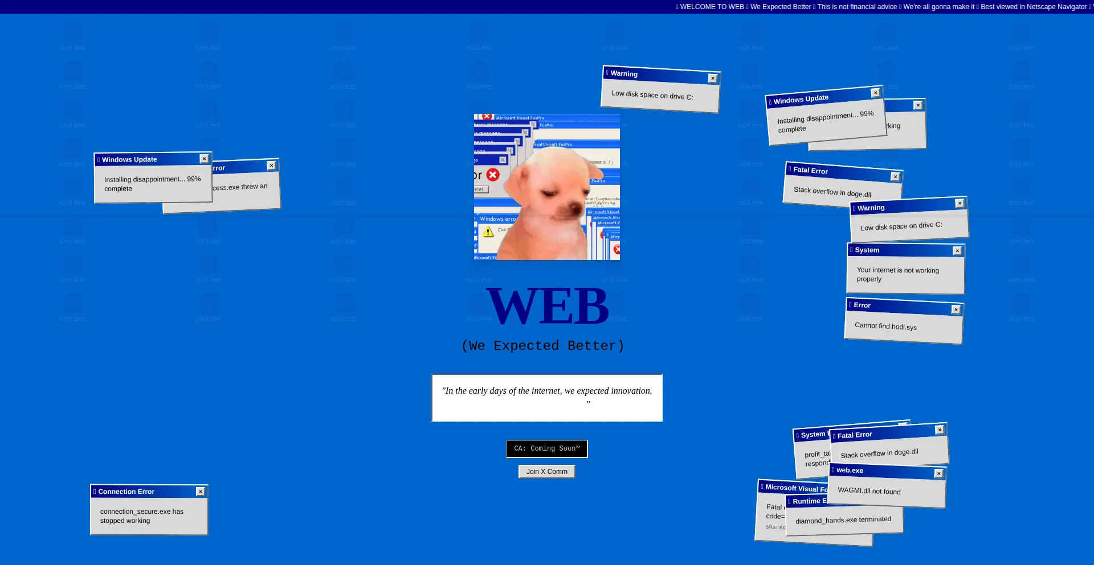Screen dimensions: 1094x565
Task: Close the 'Your internet is not working properly' System dialog
Action: tap(957, 250)
